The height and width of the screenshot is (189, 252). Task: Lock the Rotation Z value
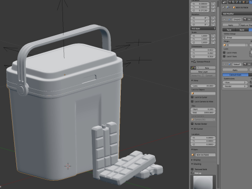coord(213,25)
